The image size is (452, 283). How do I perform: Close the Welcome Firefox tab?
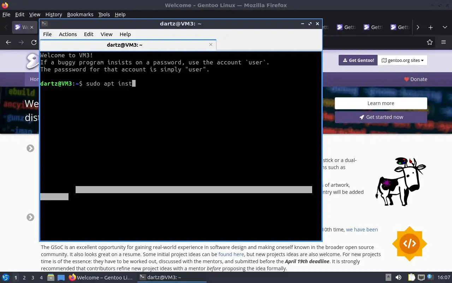[32, 27]
